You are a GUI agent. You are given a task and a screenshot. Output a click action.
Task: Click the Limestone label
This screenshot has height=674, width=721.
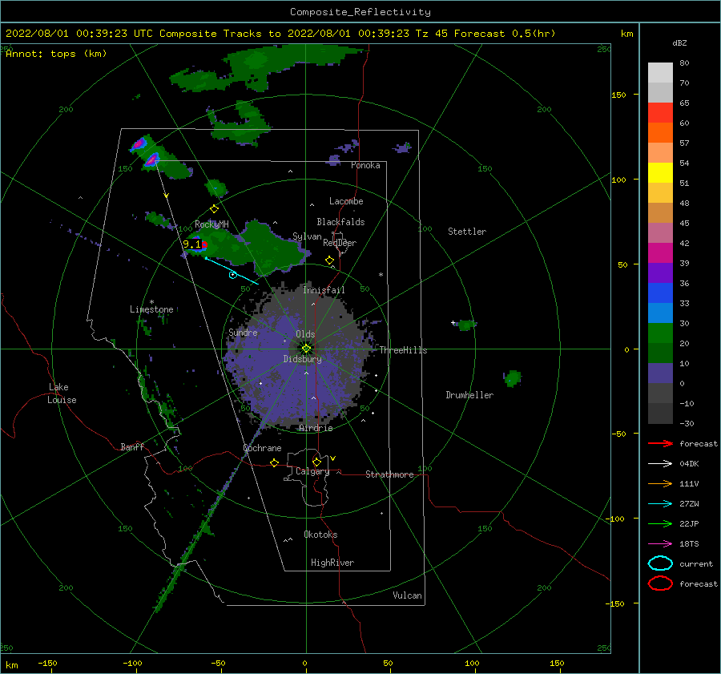(151, 309)
